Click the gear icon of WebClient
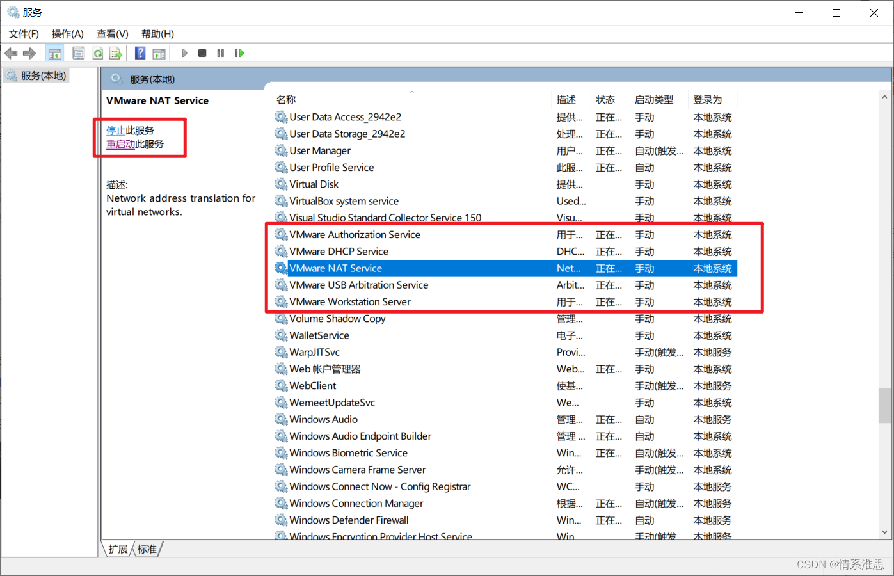 (281, 386)
